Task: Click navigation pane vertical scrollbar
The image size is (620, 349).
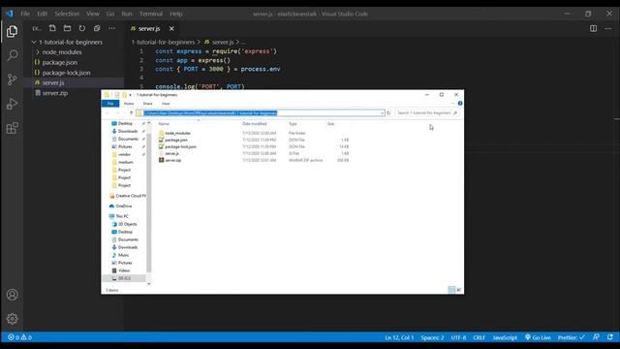Action: tap(148, 203)
